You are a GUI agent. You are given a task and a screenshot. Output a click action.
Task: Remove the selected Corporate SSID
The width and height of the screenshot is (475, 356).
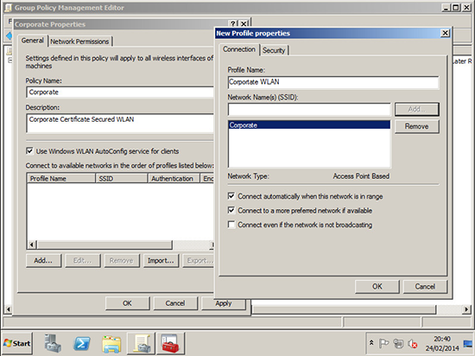pos(417,126)
